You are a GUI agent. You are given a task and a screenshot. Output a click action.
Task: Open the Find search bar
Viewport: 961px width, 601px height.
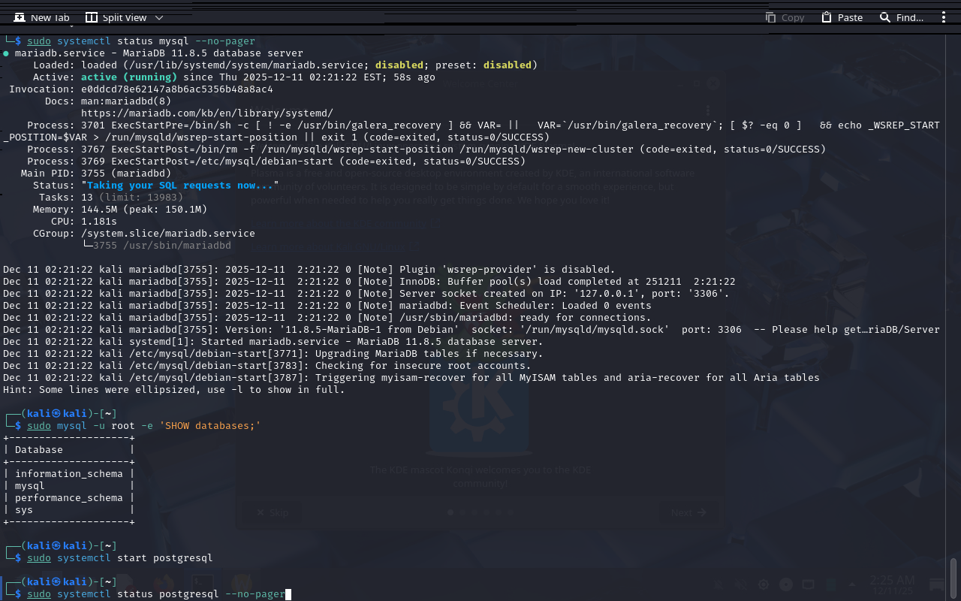[x=901, y=17]
